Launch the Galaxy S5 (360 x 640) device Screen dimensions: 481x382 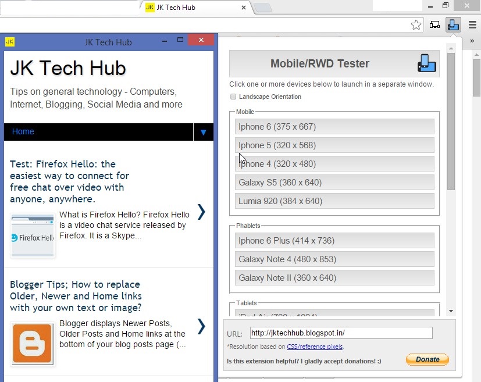pyautogui.click(x=334, y=183)
